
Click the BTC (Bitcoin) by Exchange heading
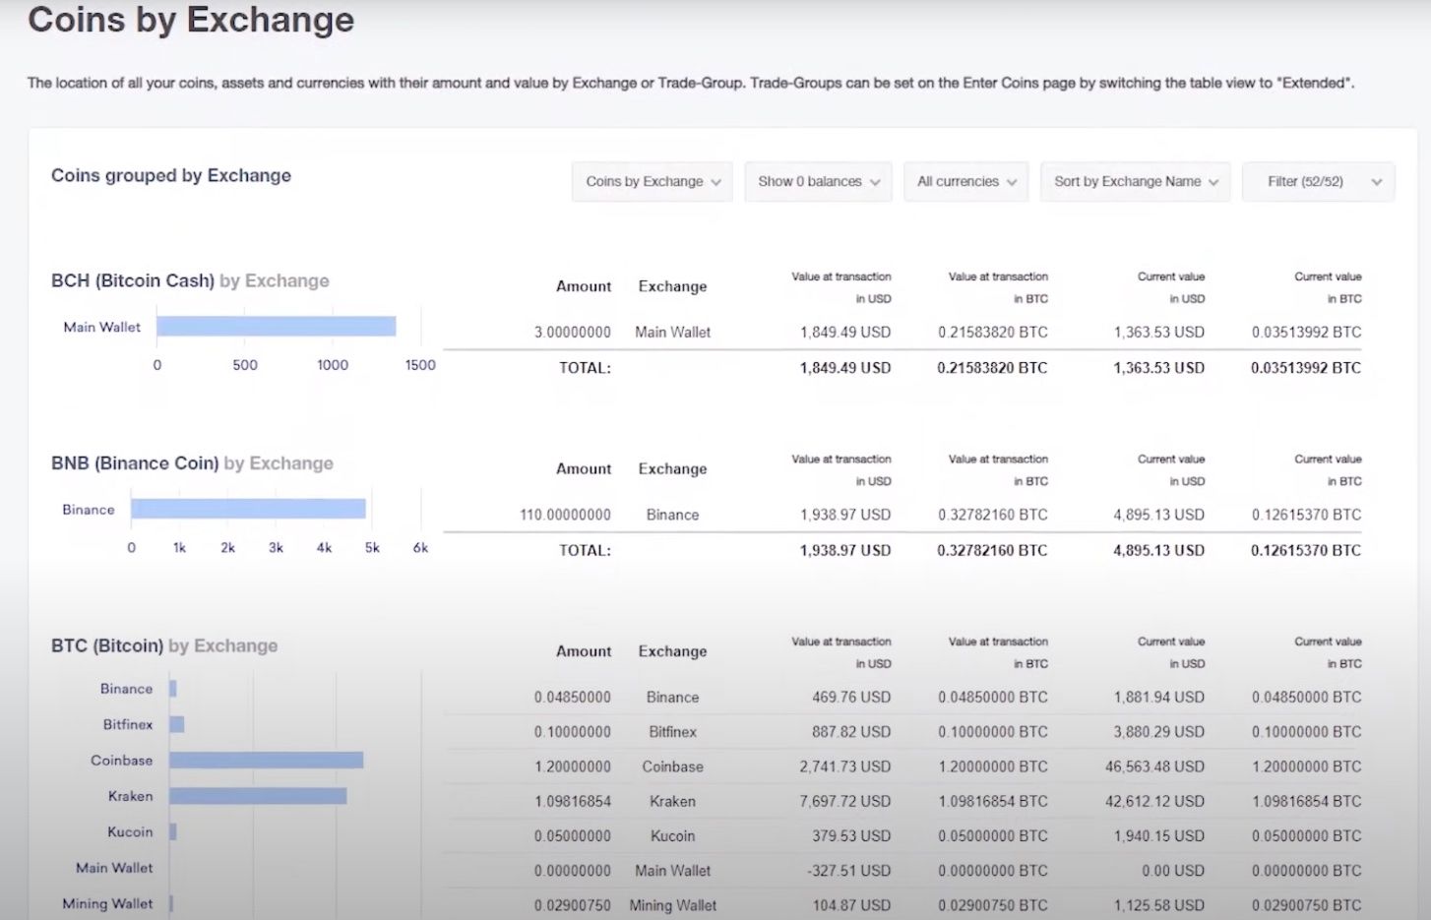(x=164, y=646)
